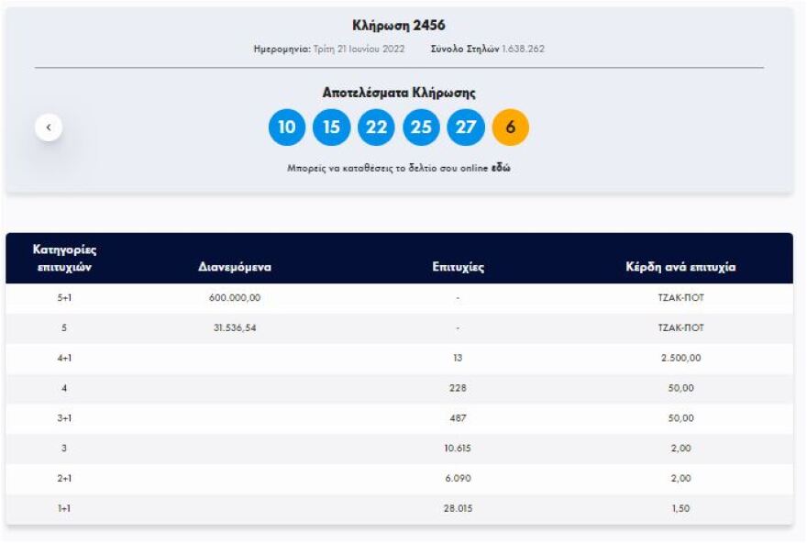Select the 10.615 successes value
The image size is (807, 543).
tap(458, 449)
